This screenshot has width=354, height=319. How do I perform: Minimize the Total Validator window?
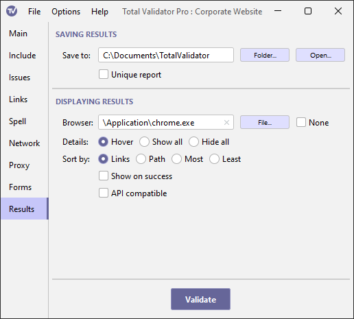point(278,11)
